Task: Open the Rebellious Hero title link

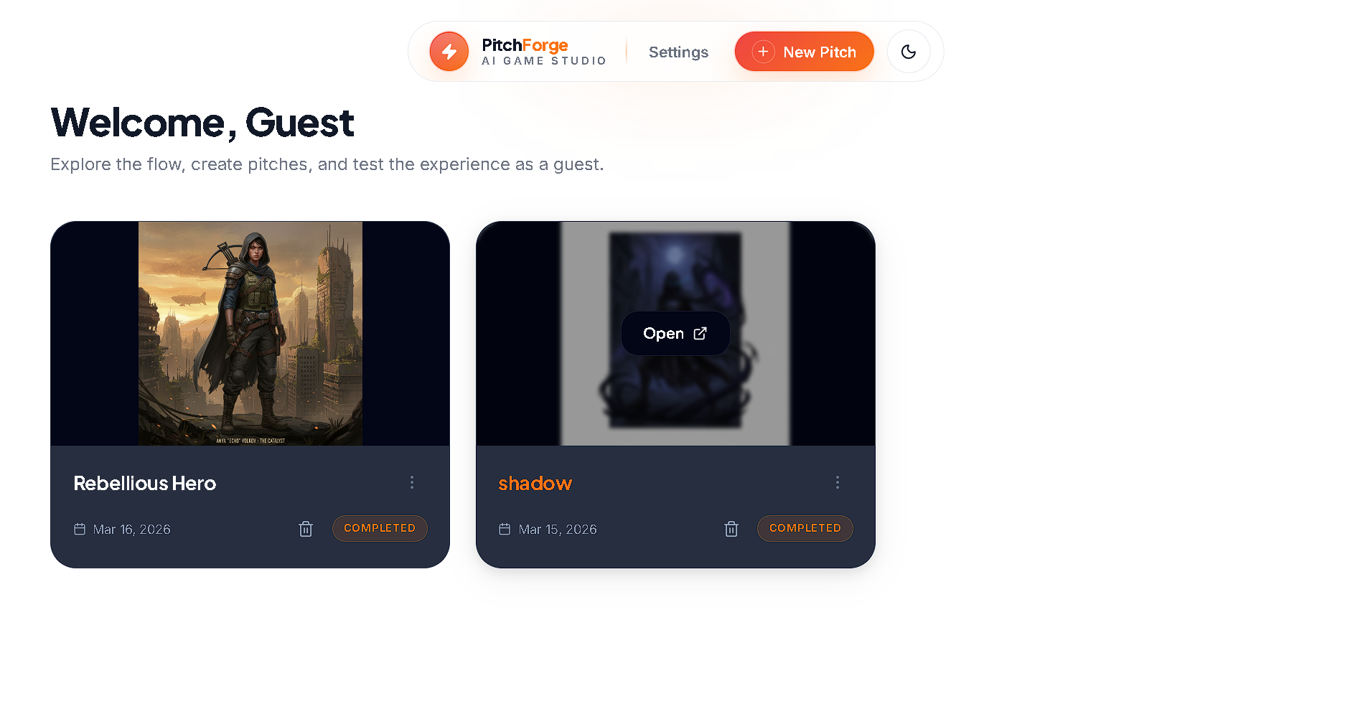Action: click(x=145, y=484)
